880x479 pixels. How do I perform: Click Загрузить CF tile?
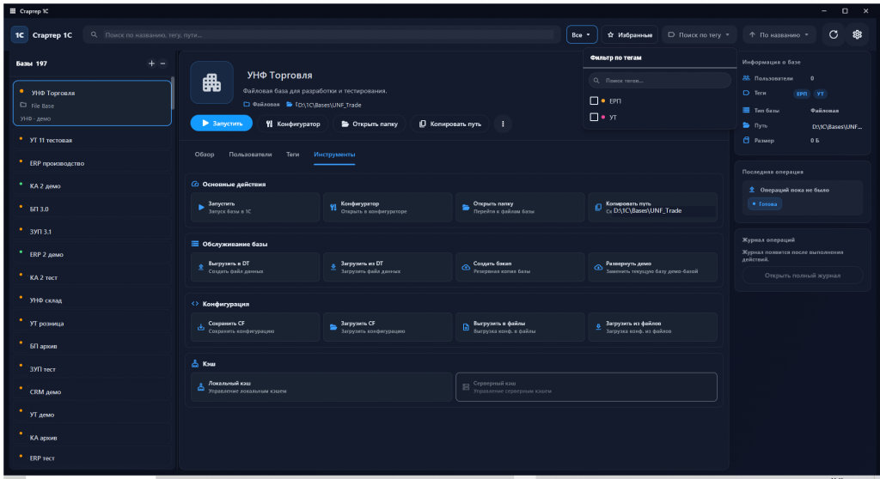(x=388, y=327)
